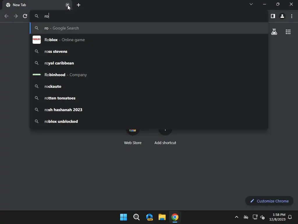Image resolution: width=298 pixels, height=224 pixels.
Task: Click the Roblox logo thumbnail
Action: [37, 40]
